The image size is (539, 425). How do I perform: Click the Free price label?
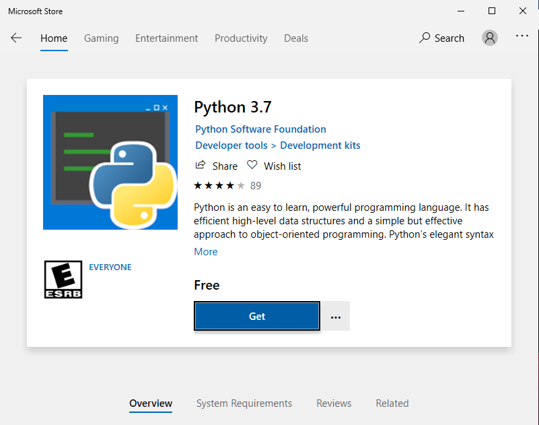coord(207,285)
